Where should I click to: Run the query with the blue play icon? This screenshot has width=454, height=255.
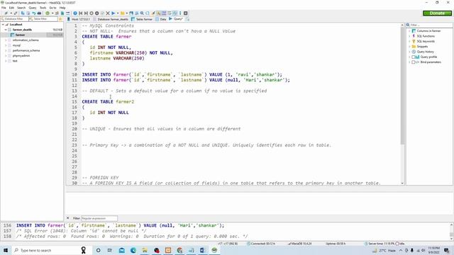[113, 13]
